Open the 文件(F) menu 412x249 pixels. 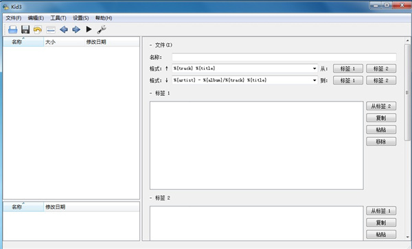click(x=14, y=18)
